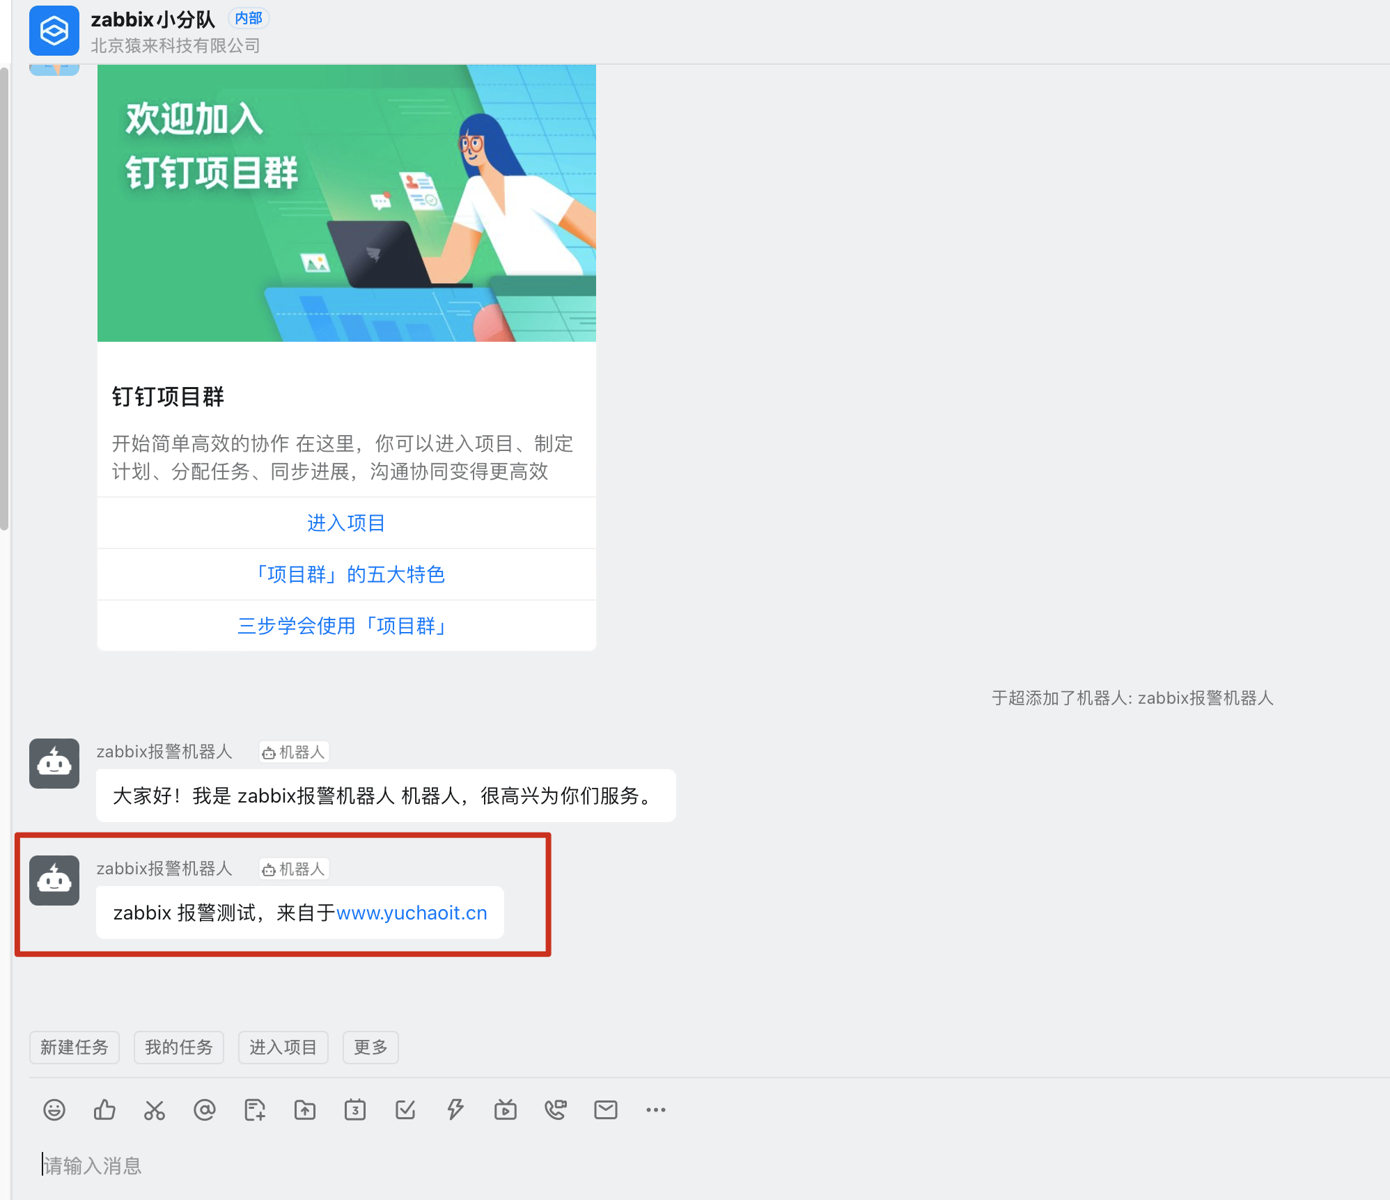Image resolution: width=1390 pixels, height=1200 pixels.
Task: Click zabbix小分队 group title
Action: click(x=153, y=19)
